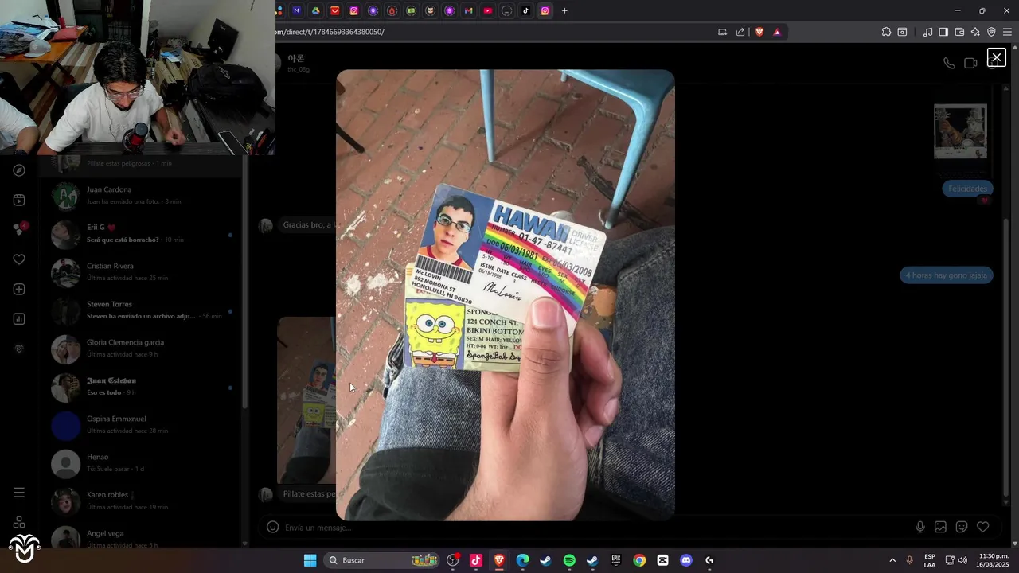
Task: Switch to the active Instagram tab
Action: (545, 10)
